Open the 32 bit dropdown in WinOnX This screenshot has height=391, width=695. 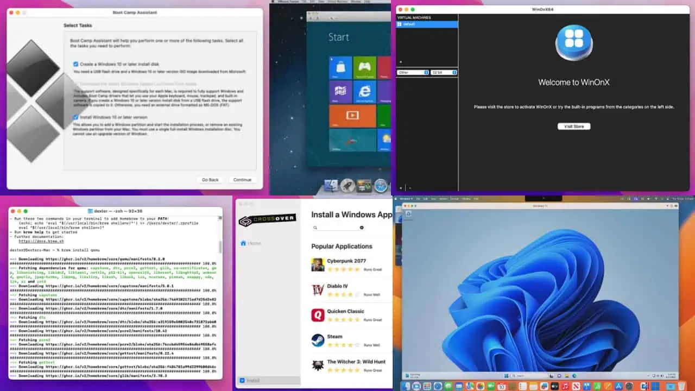pos(444,72)
